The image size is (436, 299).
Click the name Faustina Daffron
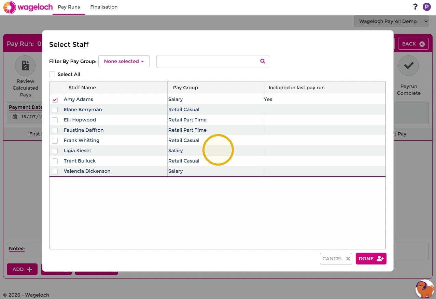point(83,130)
